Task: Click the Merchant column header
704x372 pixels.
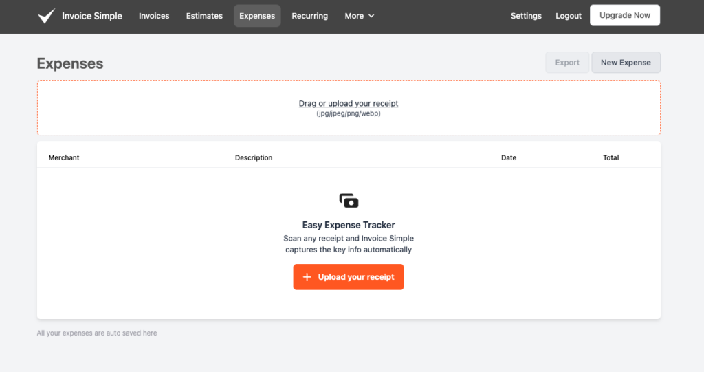Action: pos(64,157)
